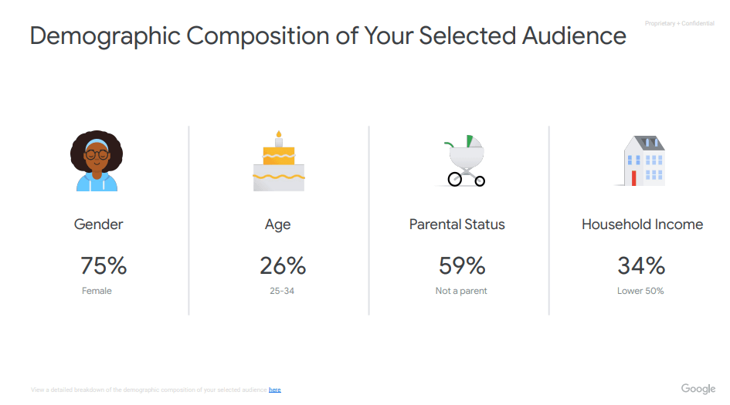730x405 pixels.
Task: Click the 26% age statistic
Action: tap(283, 266)
